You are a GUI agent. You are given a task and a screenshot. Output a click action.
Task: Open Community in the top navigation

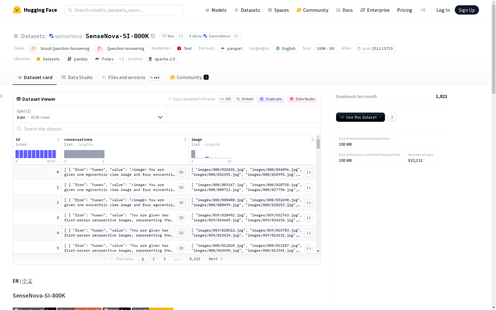(312, 10)
